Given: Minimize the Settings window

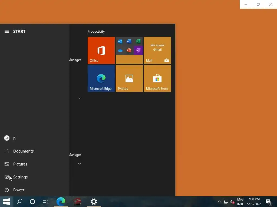Looking at the screenshot, I should [246, 4].
